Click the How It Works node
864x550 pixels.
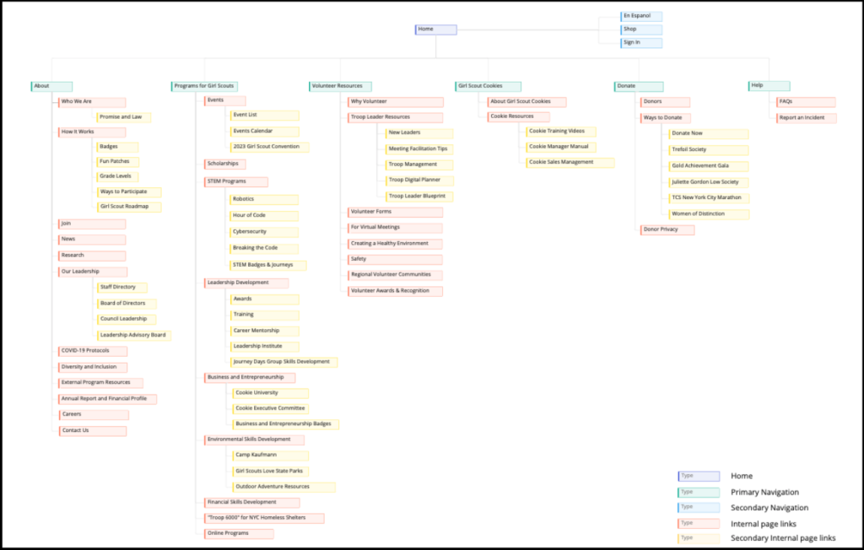coord(92,132)
